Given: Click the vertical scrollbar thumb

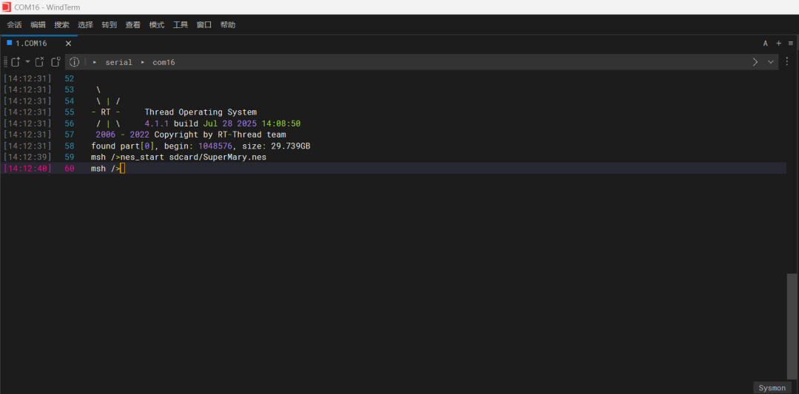Looking at the screenshot, I should click(x=792, y=325).
